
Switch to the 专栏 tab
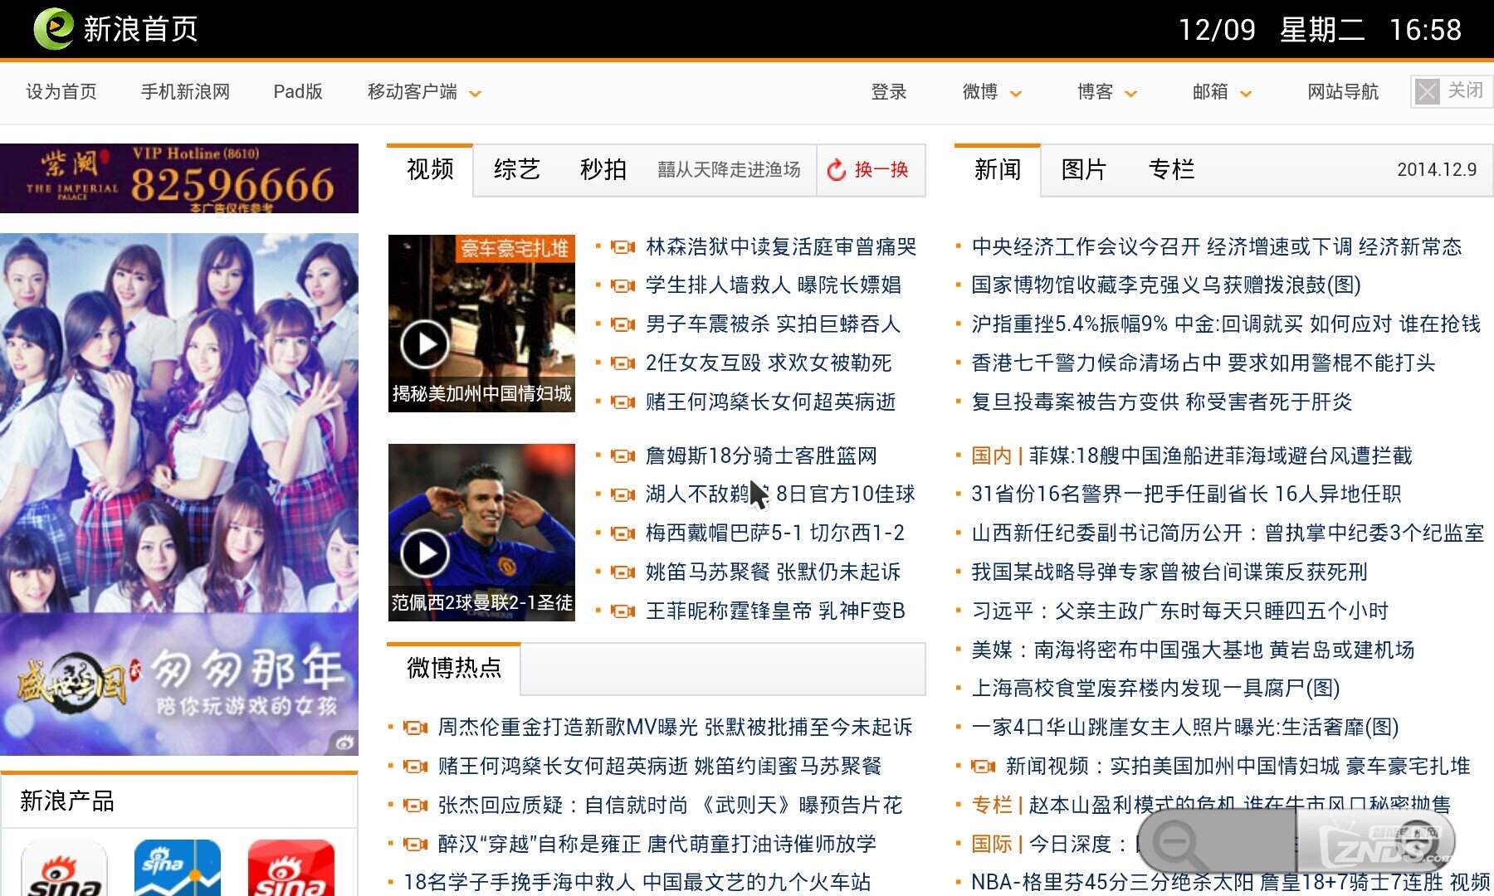[1171, 170]
